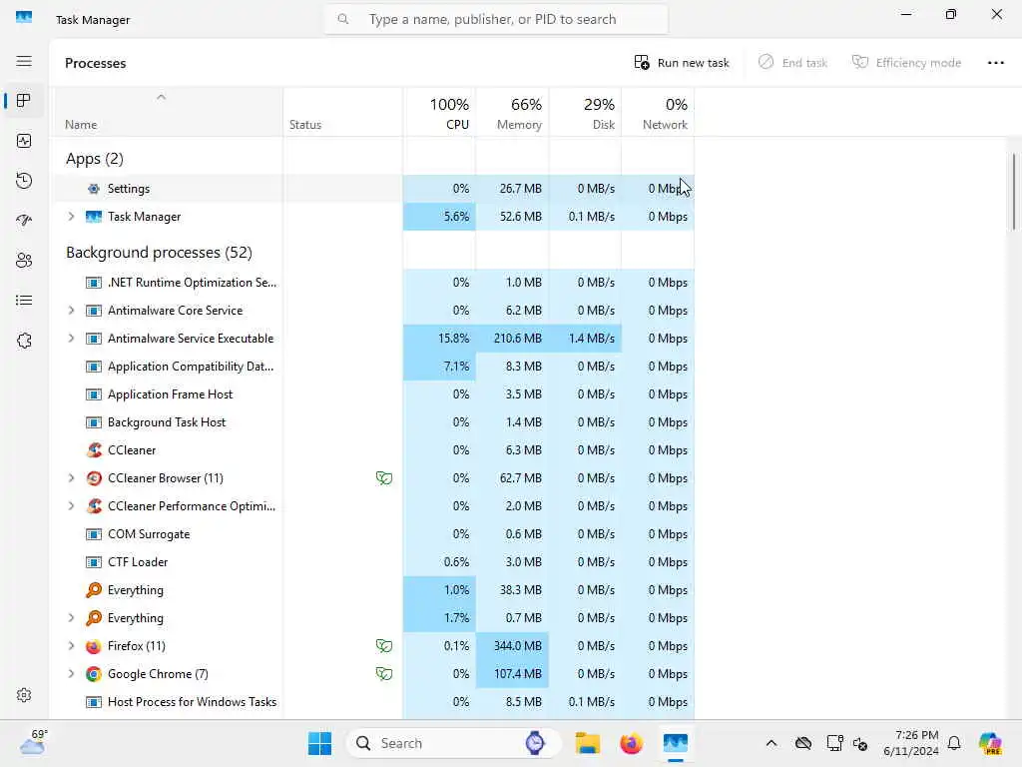Click the process list vertical scrollbar
Viewport: 1022px width, 767px height.
(1014, 191)
